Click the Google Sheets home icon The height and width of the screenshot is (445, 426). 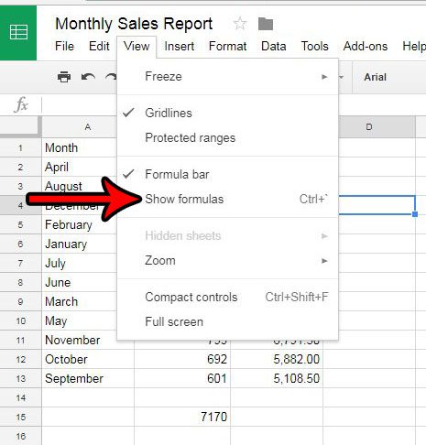(18, 32)
